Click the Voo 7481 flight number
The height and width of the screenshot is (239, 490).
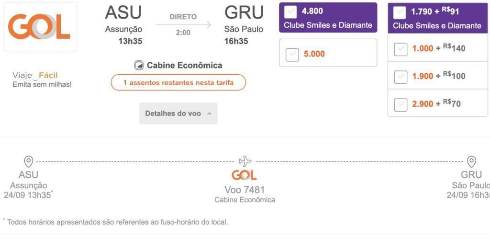245,190
